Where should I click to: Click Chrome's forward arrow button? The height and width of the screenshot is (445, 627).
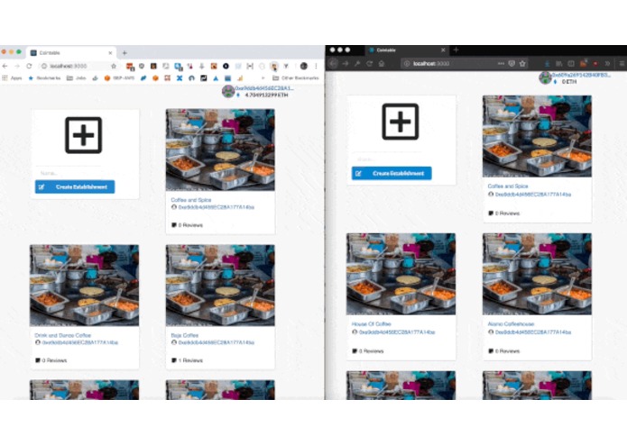17,66
